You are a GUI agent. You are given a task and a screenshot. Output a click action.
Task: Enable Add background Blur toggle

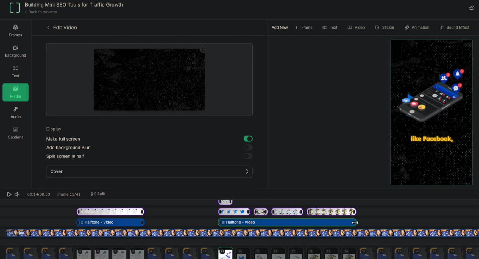248,147
